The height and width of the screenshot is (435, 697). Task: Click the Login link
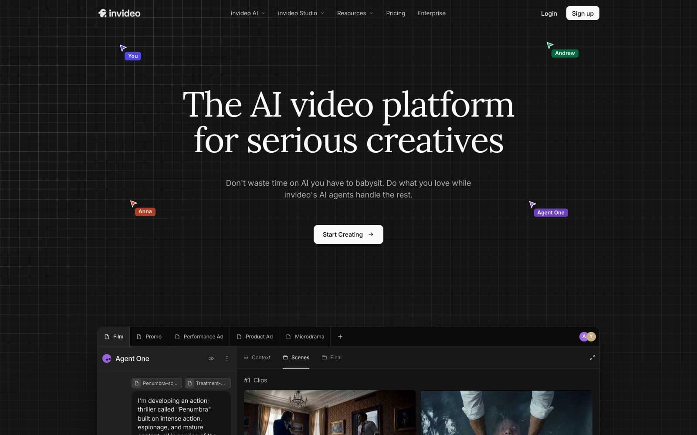pos(549,13)
